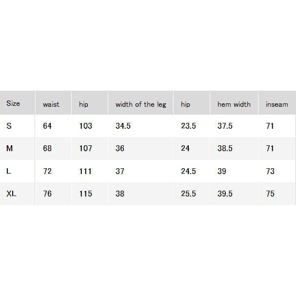This screenshot has height=296, width=296.
Task: Click hip value 115 in XL row
Action: (85, 194)
